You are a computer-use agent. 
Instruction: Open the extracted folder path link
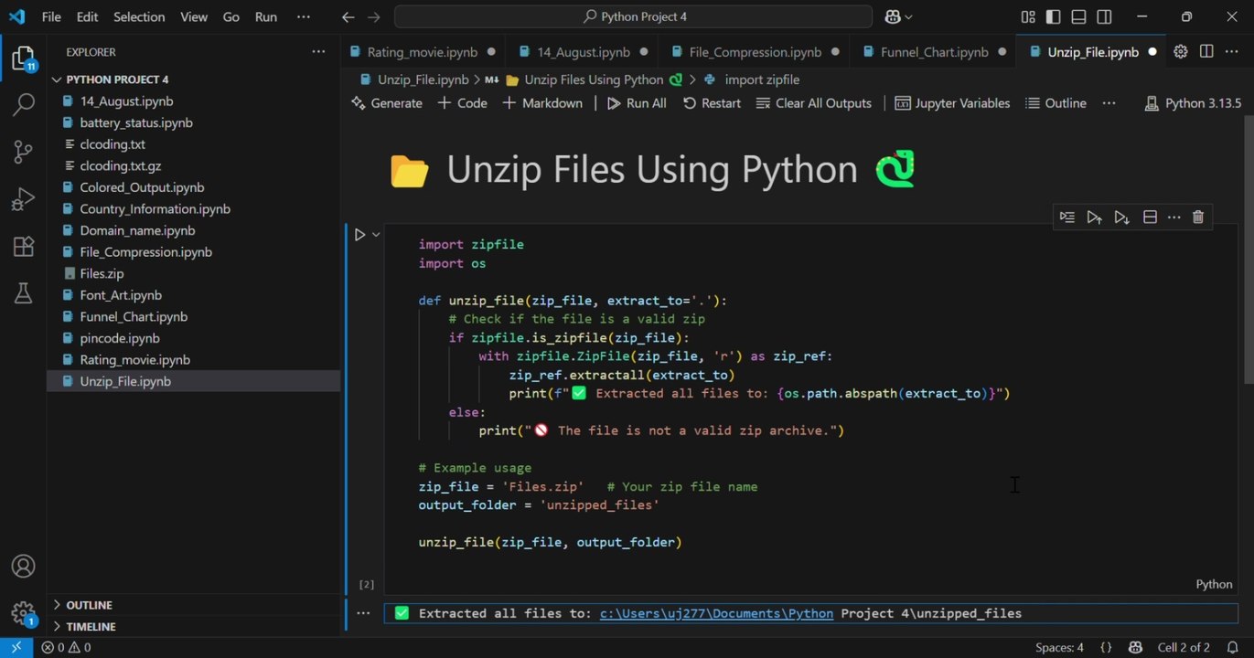coord(716,613)
